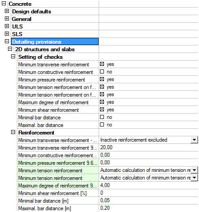Open first Automatic calculation of minimum tension dropdown

click(x=194, y=170)
